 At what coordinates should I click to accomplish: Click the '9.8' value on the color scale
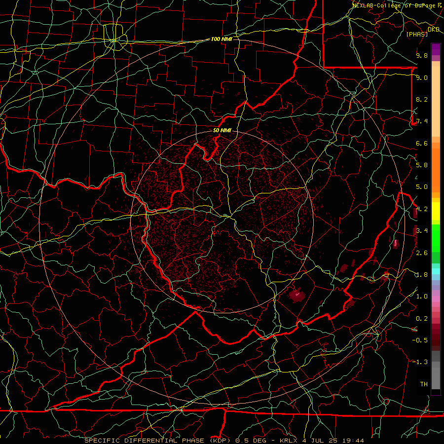pyautogui.click(x=422, y=55)
